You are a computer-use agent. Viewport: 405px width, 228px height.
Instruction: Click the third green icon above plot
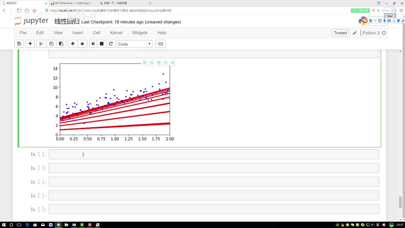(159, 63)
